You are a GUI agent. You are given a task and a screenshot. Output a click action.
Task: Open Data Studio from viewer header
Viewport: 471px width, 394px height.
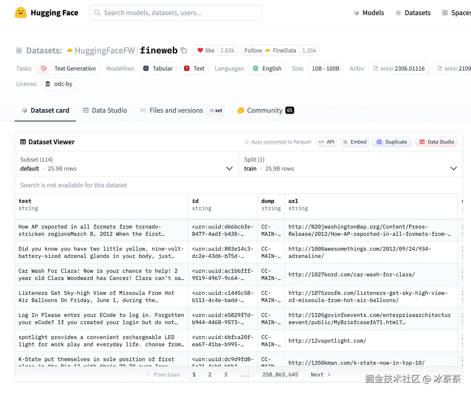[437, 142]
